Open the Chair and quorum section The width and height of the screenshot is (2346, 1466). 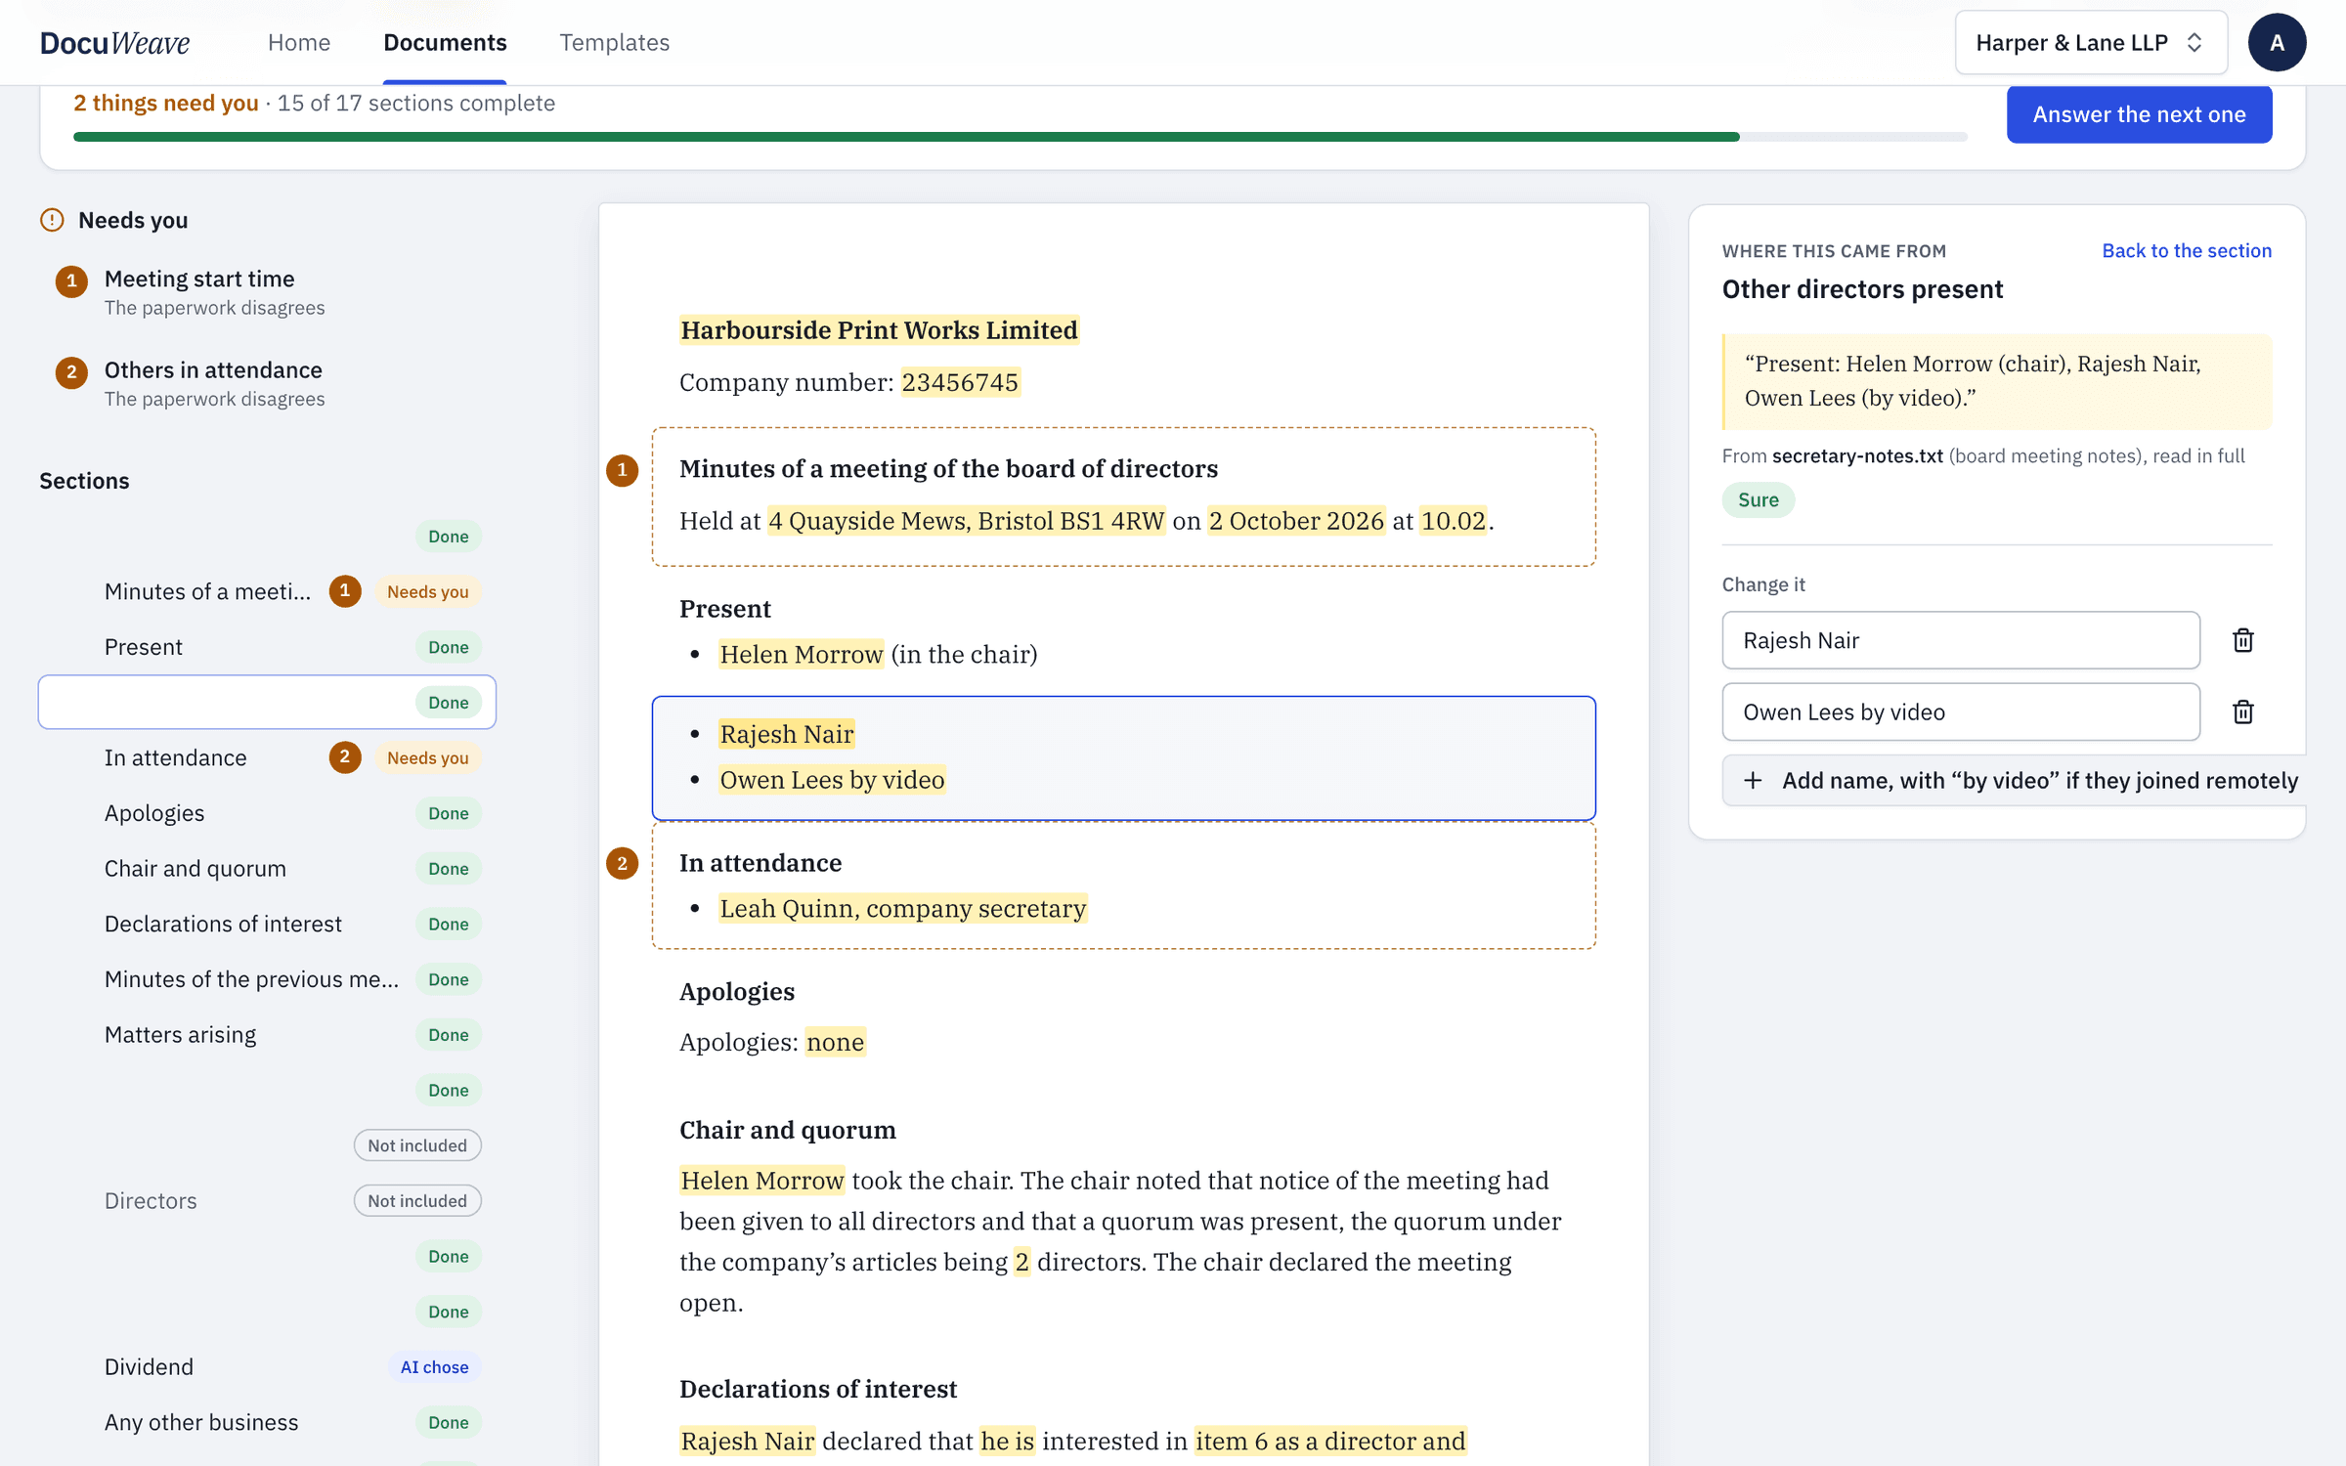pos(266,869)
